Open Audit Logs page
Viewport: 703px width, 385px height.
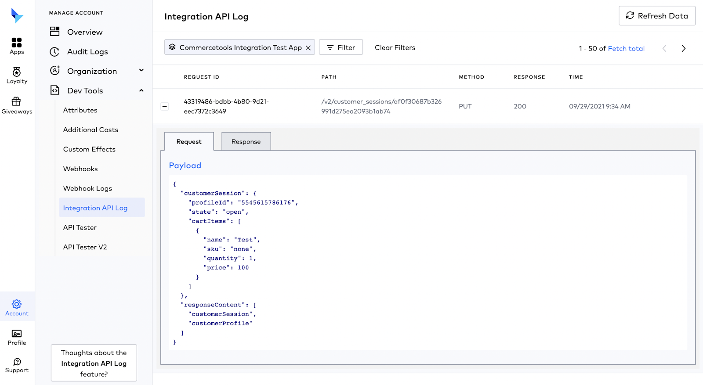point(87,52)
